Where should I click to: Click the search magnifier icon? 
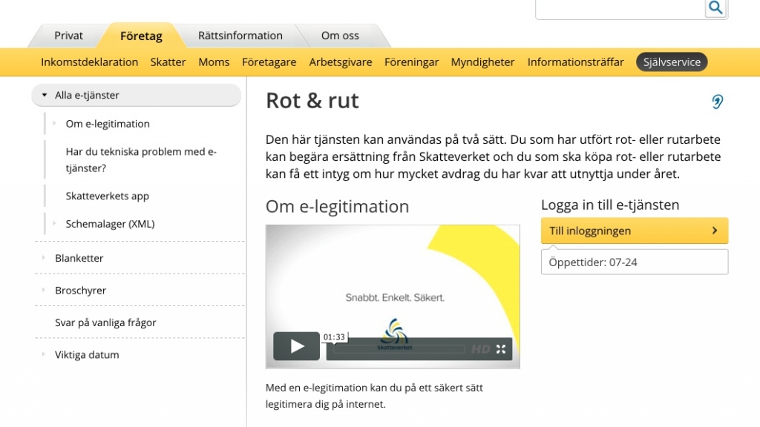click(x=715, y=7)
